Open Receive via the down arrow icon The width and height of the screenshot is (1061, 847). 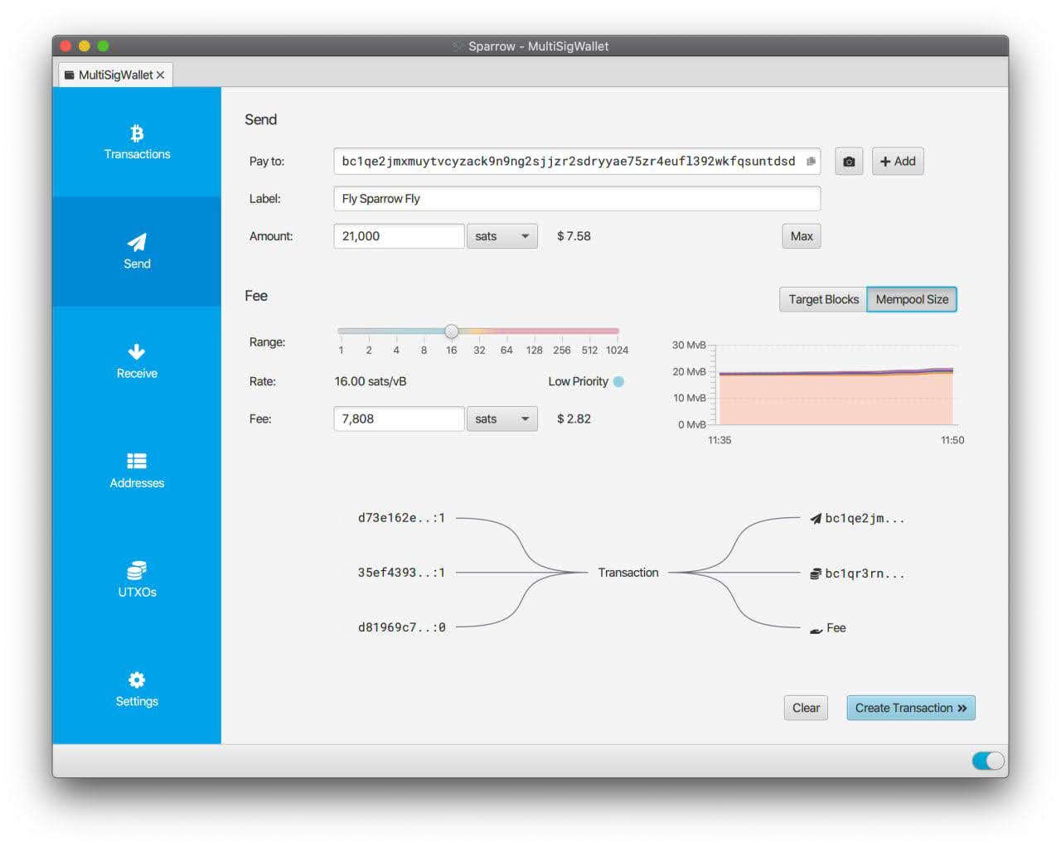pos(137,352)
